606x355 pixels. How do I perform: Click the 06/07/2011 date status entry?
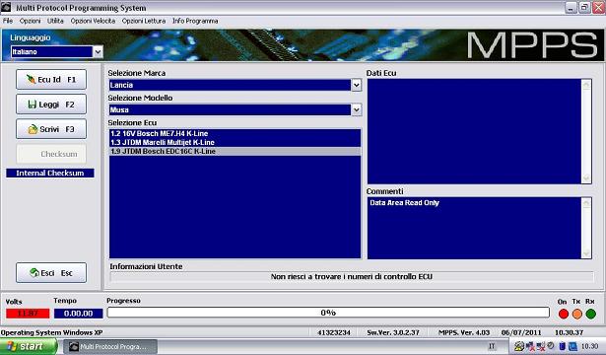click(521, 332)
